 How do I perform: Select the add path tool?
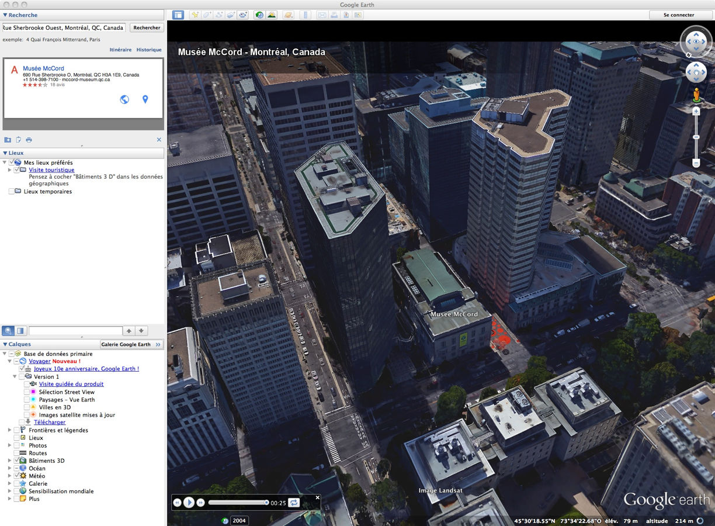pyautogui.click(x=219, y=15)
